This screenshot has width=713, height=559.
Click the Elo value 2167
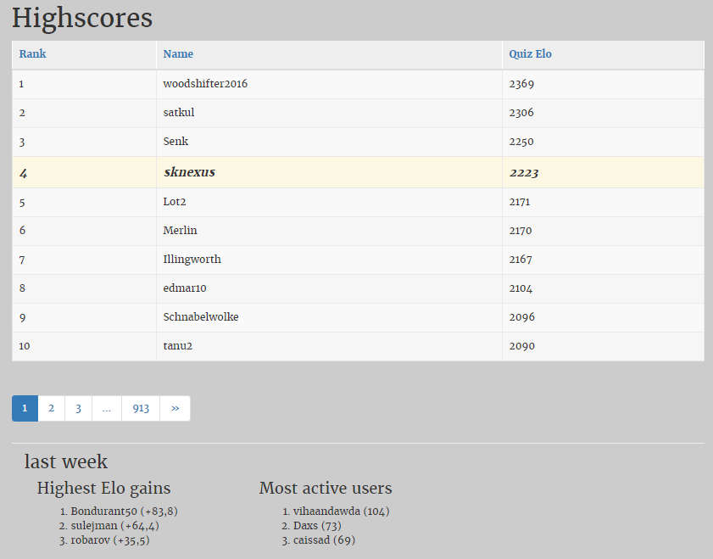[521, 260]
